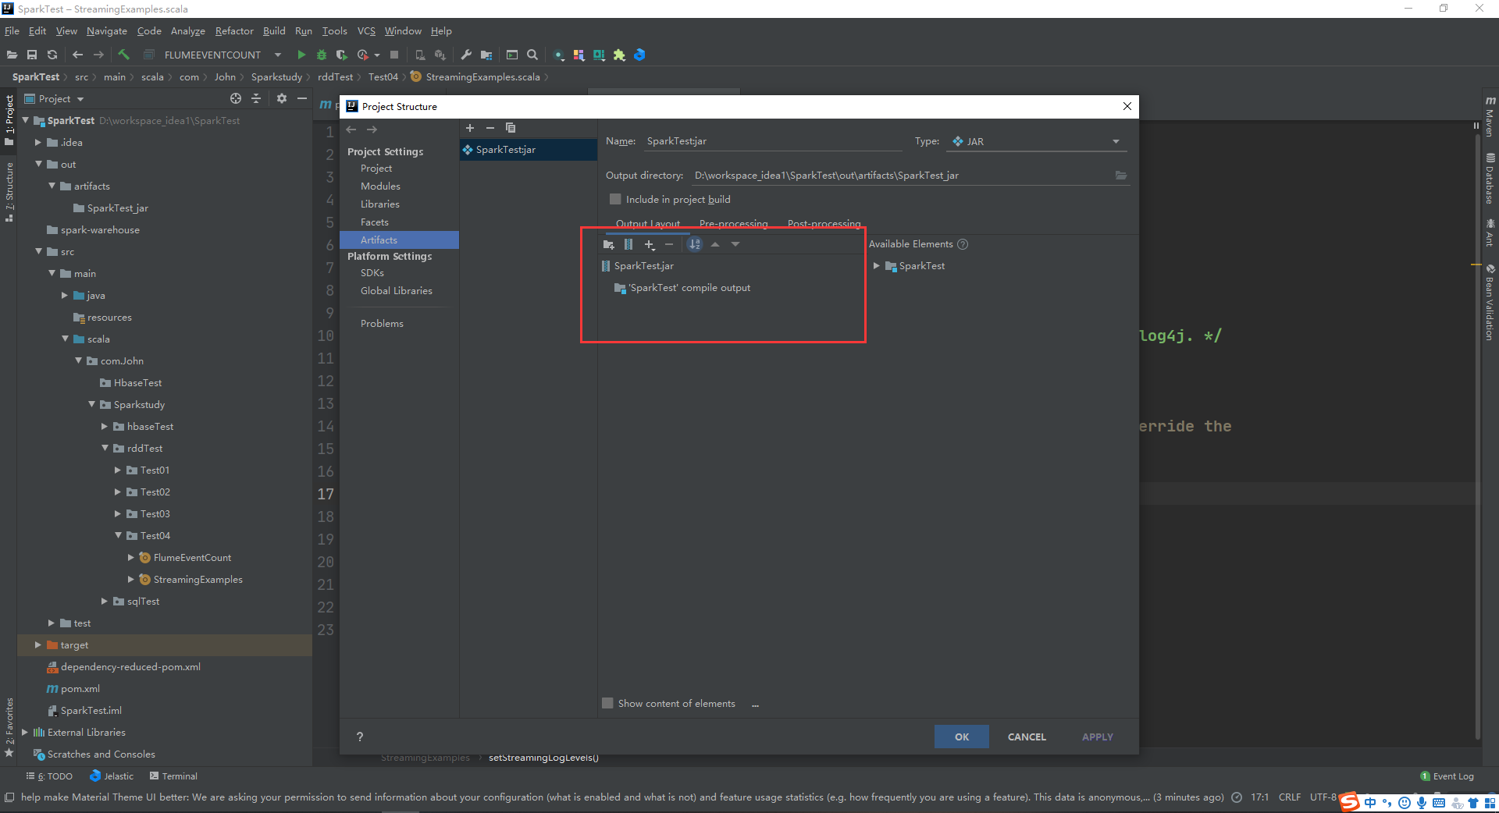The image size is (1499, 813).
Task: Click the Jelastic blue icon in main toolbar
Action: [639, 55]
